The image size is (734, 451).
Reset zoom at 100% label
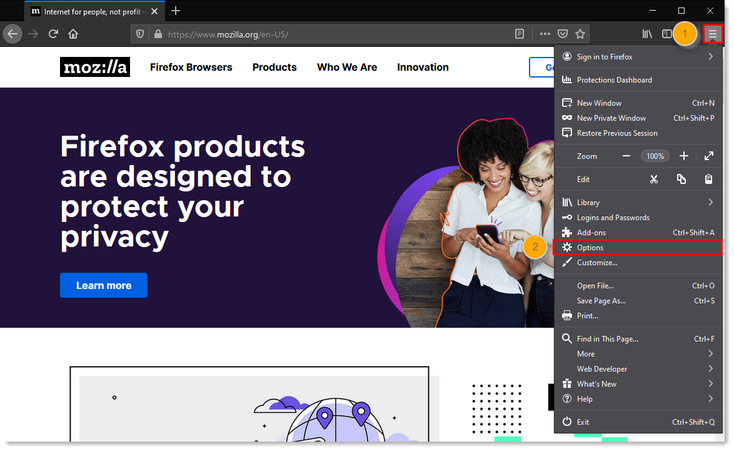[x=655, y=156]
